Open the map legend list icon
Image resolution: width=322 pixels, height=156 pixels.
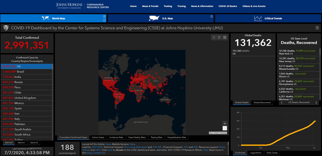219,37
